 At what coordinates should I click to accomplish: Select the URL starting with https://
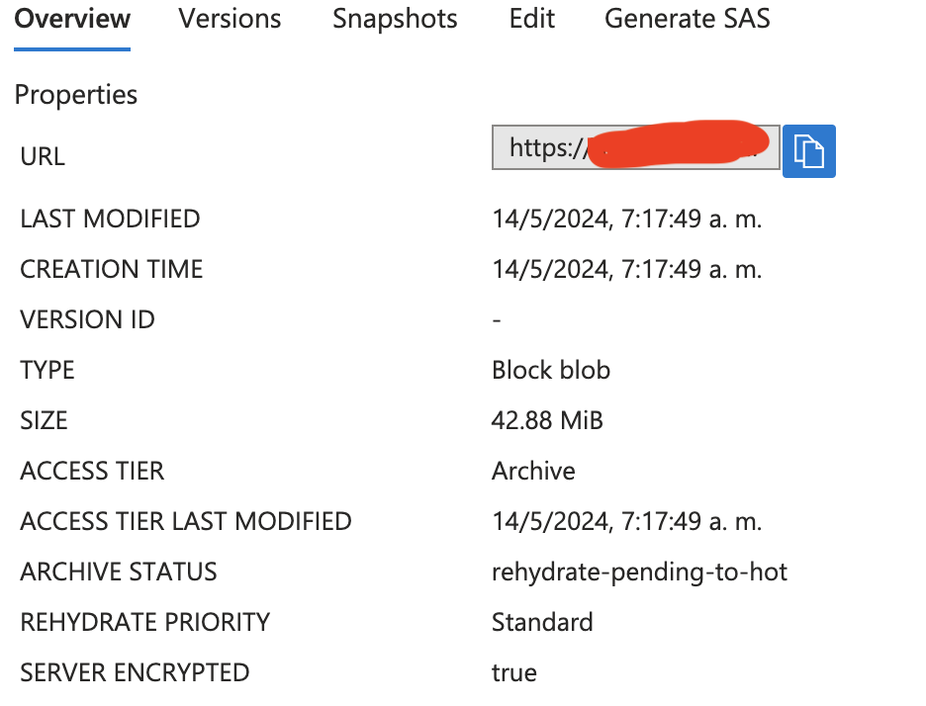point(539,147)
